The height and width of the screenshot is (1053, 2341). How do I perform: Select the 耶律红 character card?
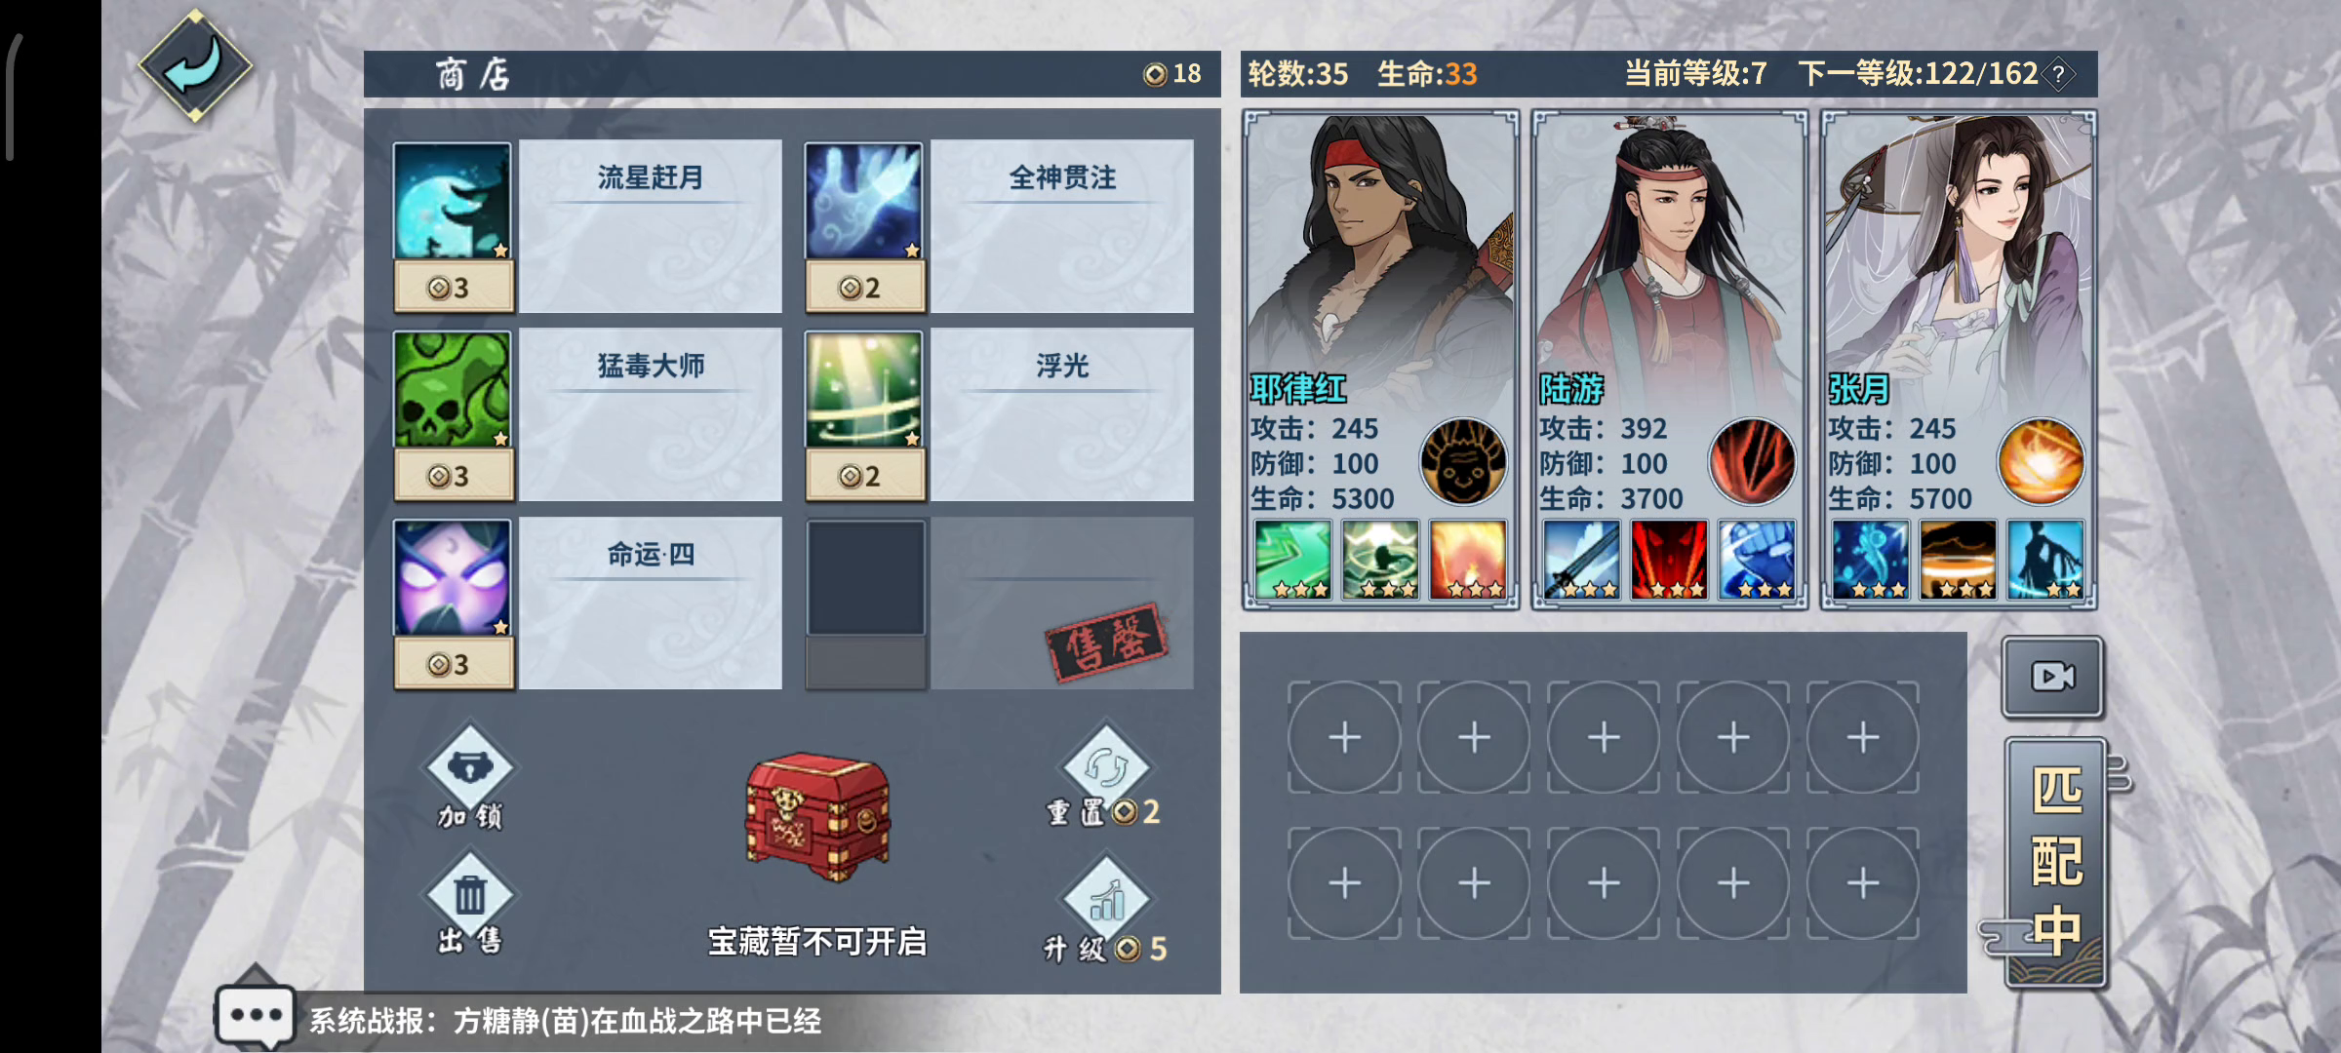[1380, 360]
